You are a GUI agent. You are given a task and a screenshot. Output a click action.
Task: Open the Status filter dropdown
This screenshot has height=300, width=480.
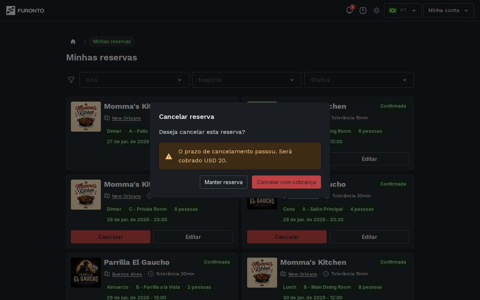coord(359,80)
